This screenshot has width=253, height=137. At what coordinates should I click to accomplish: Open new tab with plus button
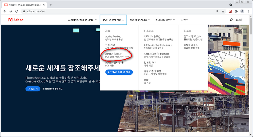(x=51, y=5)
